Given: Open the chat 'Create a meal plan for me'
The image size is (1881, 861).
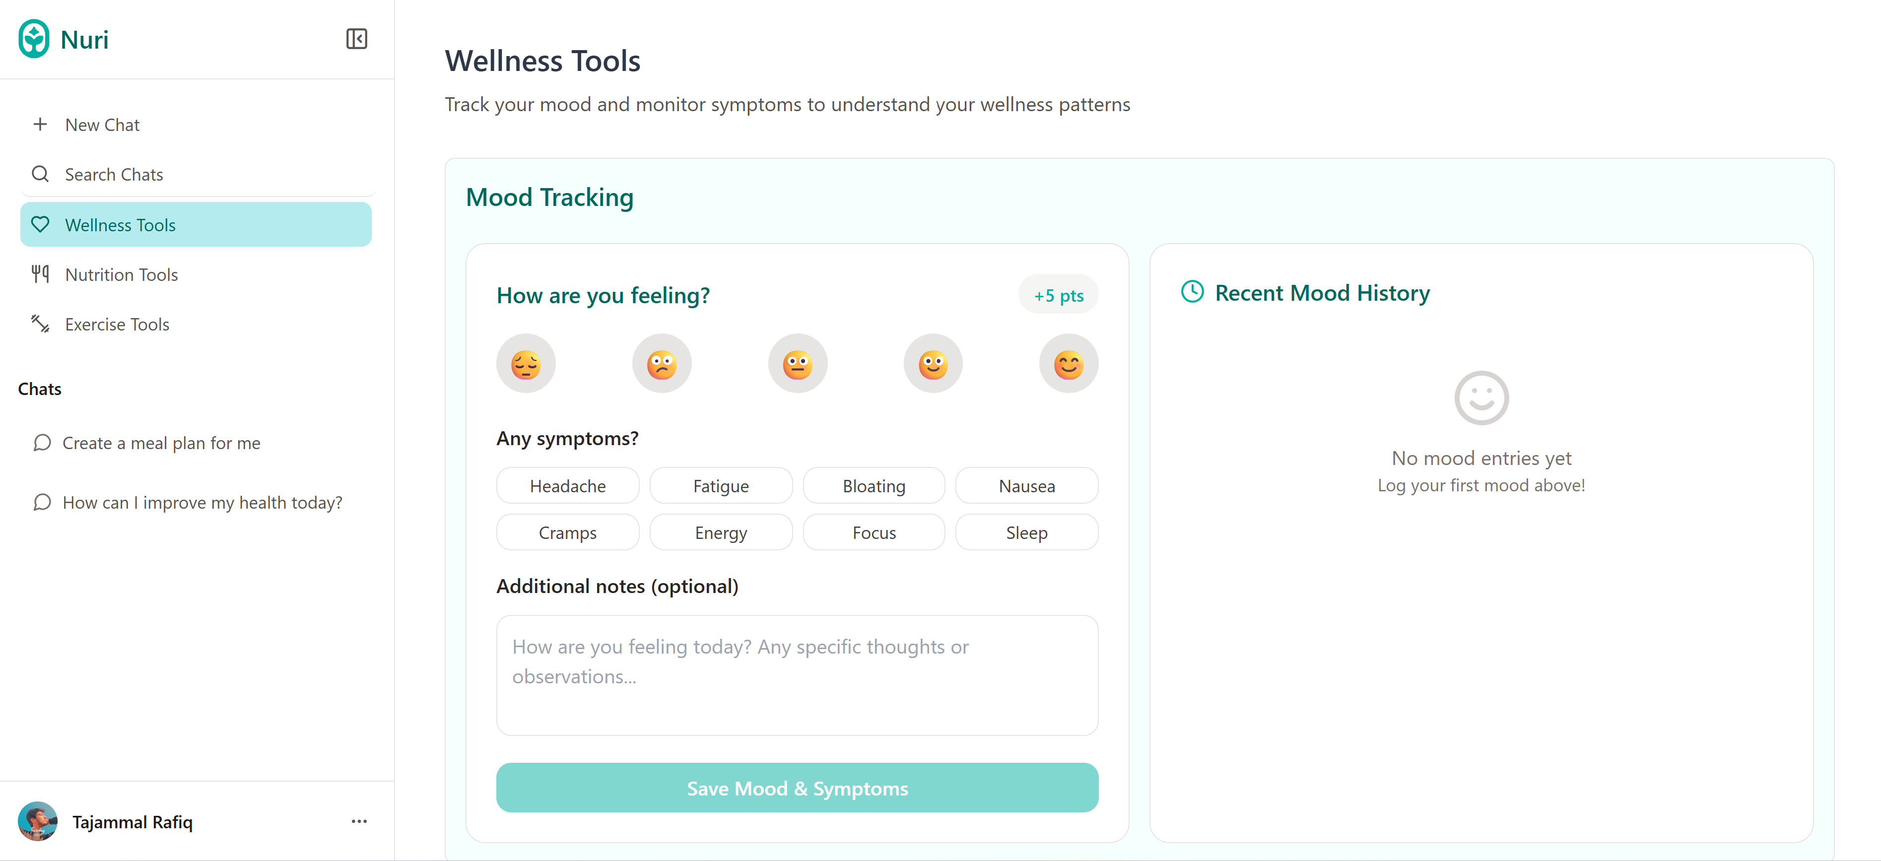Looking at the screenshot, I should click(161, 443).
